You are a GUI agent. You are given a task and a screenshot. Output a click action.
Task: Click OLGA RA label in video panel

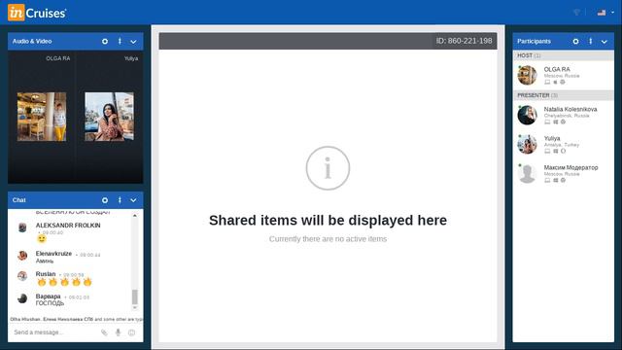[58, 58]
